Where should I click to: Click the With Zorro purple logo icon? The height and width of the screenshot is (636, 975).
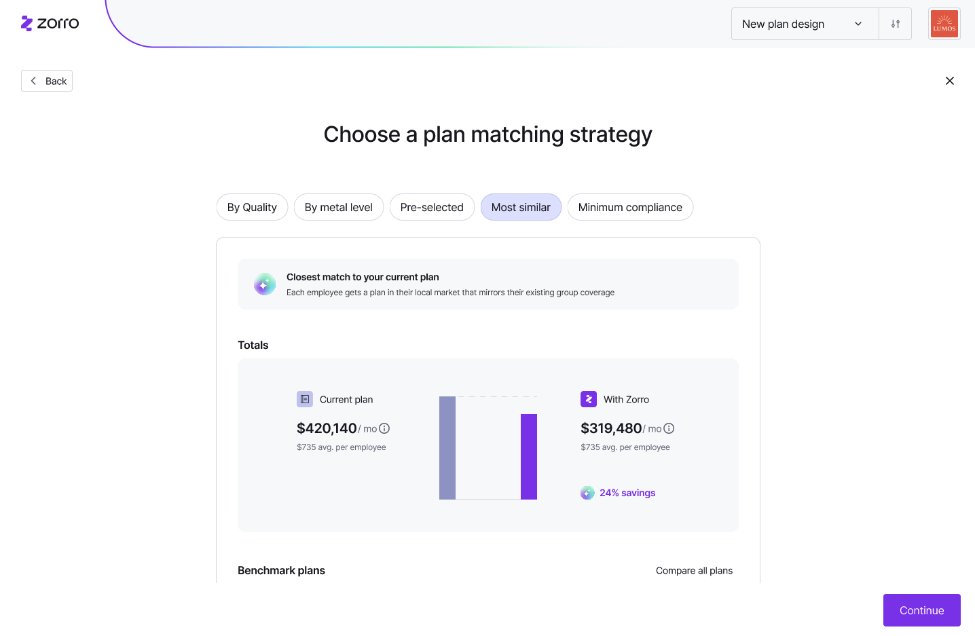(x=589, y=399)
